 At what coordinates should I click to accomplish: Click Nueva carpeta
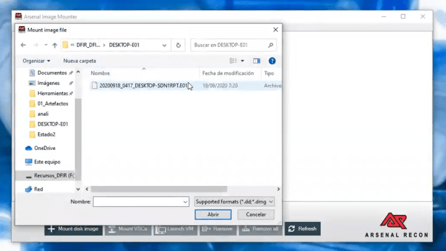80,61
